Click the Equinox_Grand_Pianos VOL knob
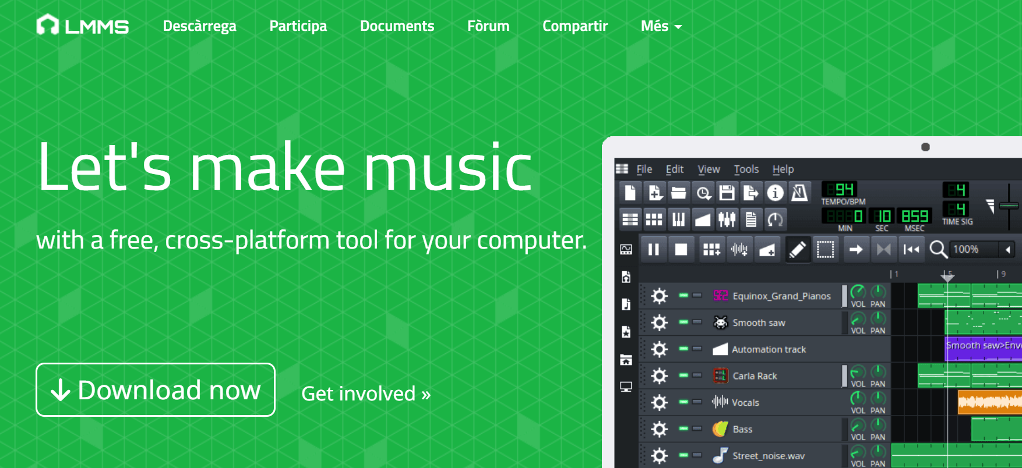Image resolution: width=1022 pixels, height=468 pixels. click(x=858, y=291)
